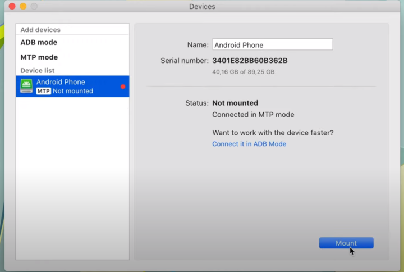Click the Want to work faster prompt text

tap(273, 133)
